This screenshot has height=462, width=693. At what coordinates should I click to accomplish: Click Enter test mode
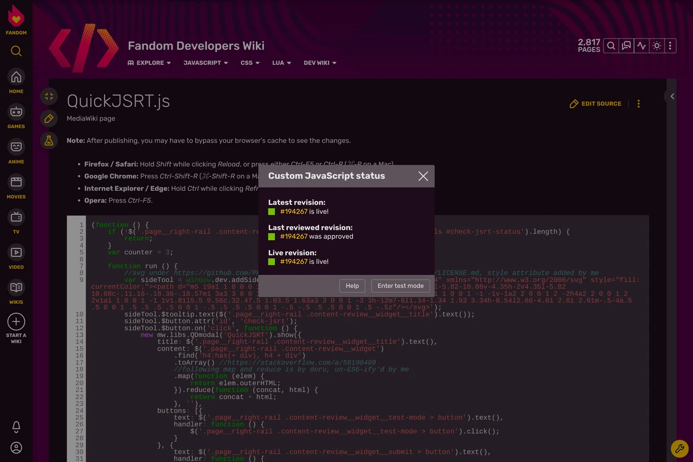pyautogui.click(x=400, y=285)
